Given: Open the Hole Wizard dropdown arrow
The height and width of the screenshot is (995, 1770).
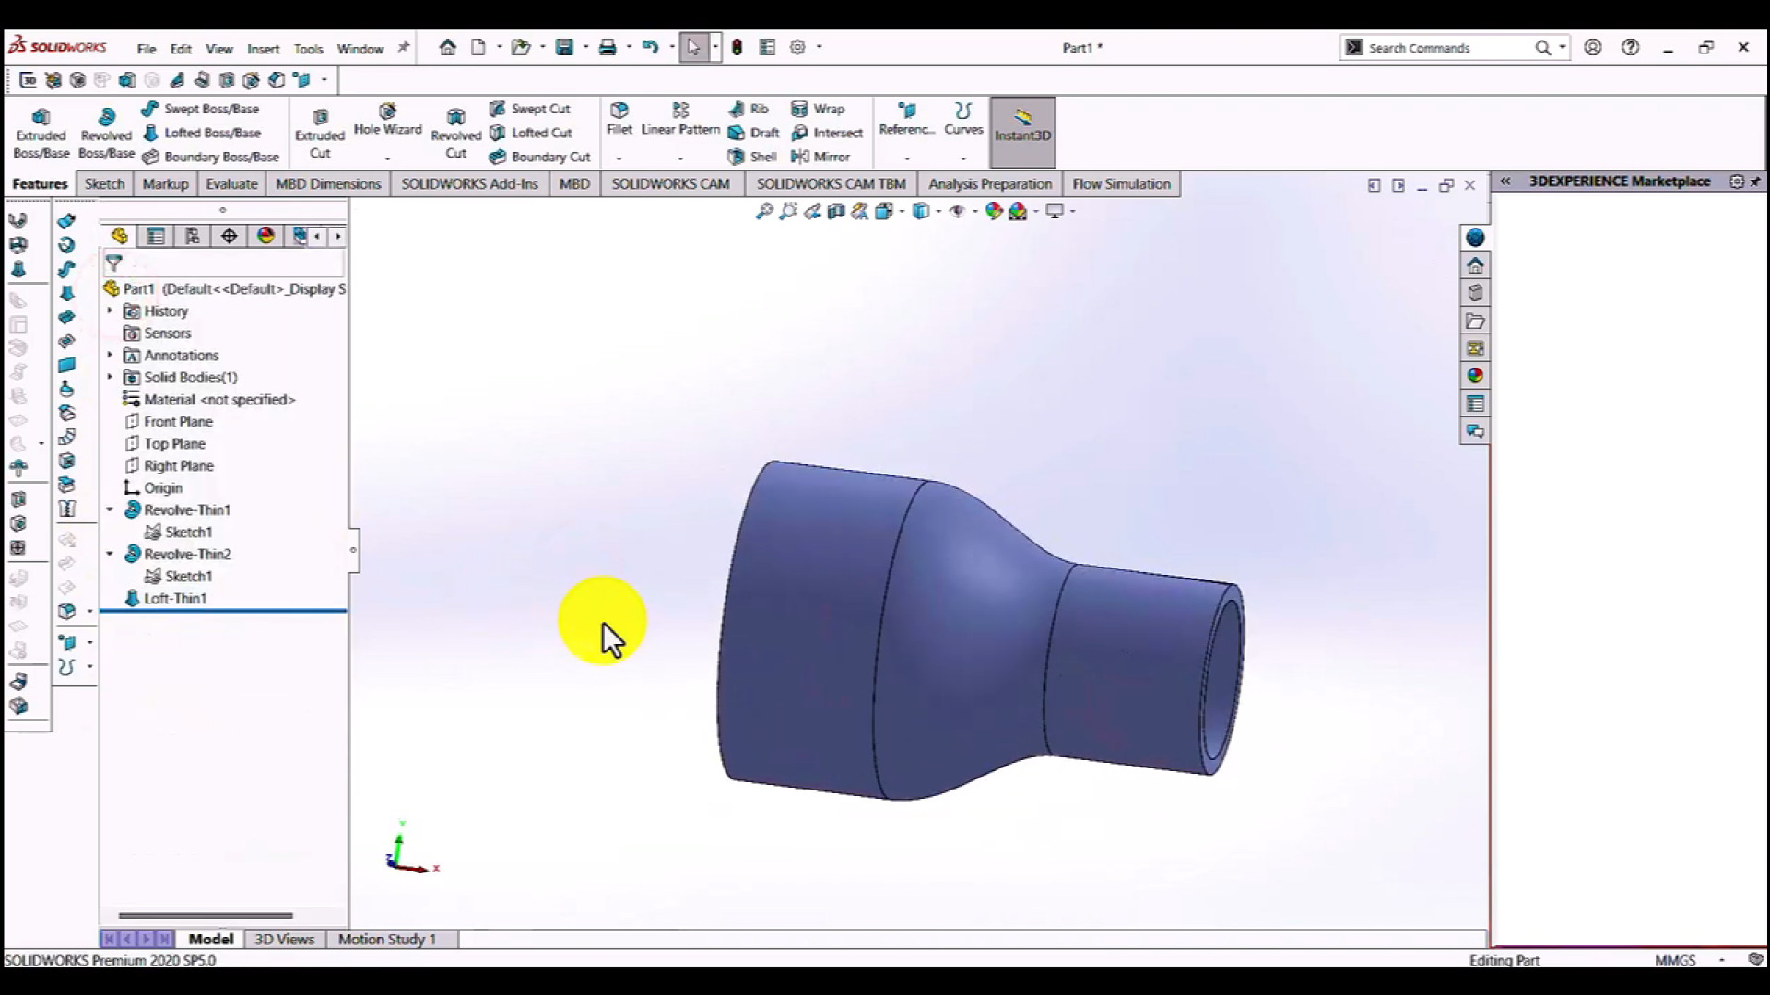Looking at the screenshot, I should coord(387,158).
